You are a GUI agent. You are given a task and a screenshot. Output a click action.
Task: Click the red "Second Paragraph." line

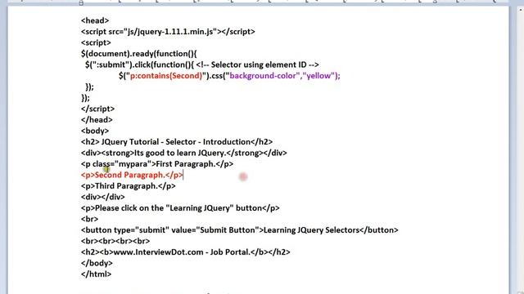[132, 175]
